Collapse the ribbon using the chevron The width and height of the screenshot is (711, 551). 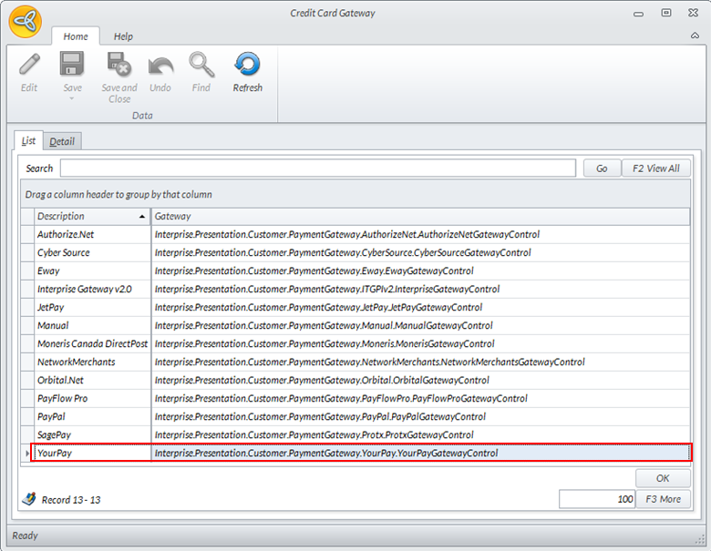coord(696,36)
